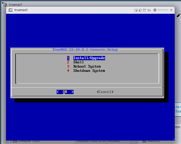Click the pencil edit icon
181x144 pixels.
(x=178, y=16)
